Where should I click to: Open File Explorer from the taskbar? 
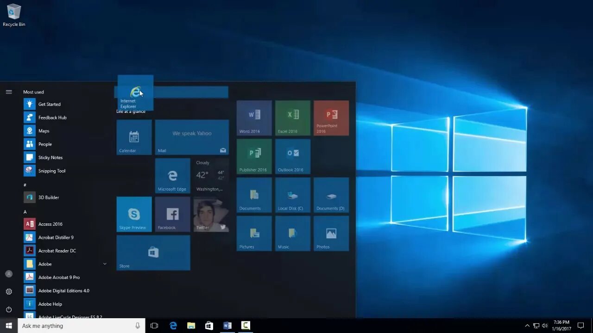point(191,326)
